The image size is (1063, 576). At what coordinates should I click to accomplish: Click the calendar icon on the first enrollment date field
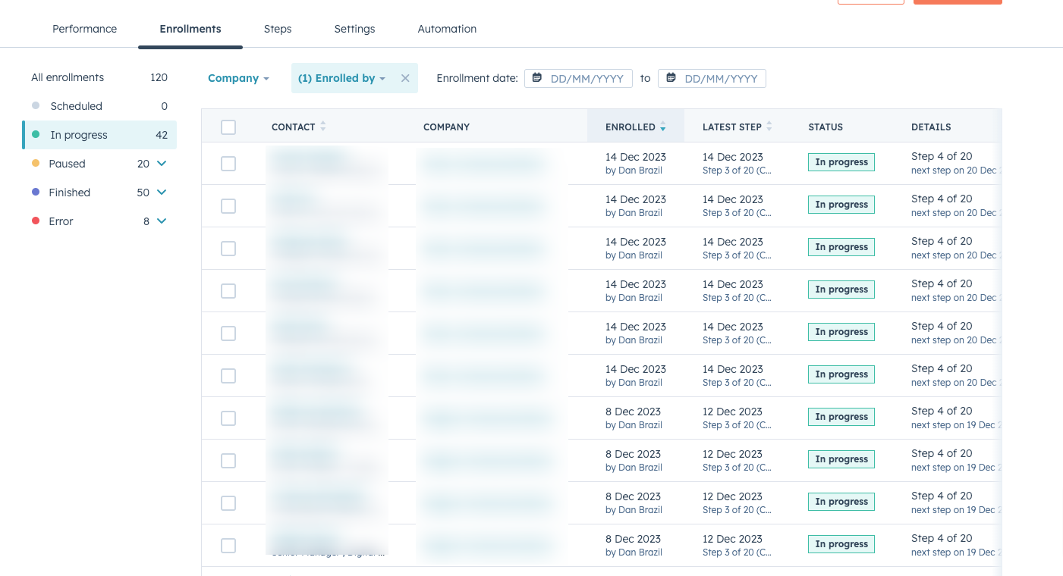(x=538, y=78)
